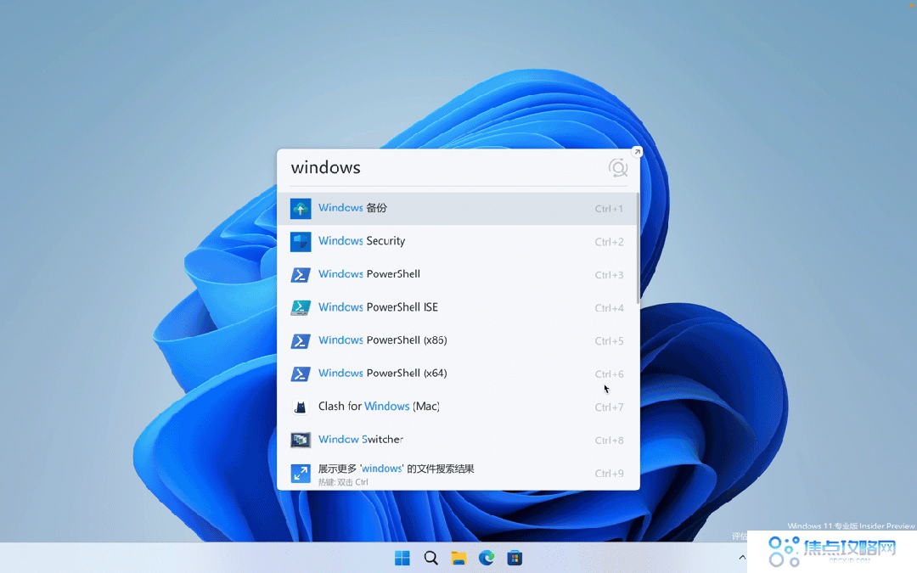The image size is (917, 573).
Task: Click the 'Ctrl+3' shortcut label
Action: [609, 275]
